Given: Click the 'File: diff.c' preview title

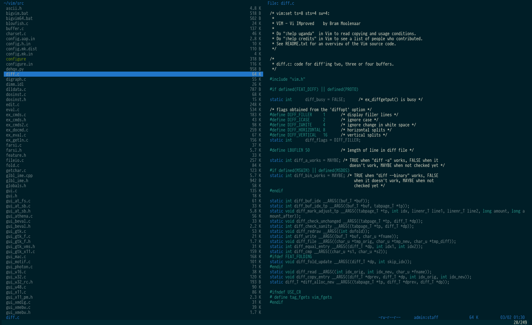Looking at the screenshot, I should [x=281, y=3].
